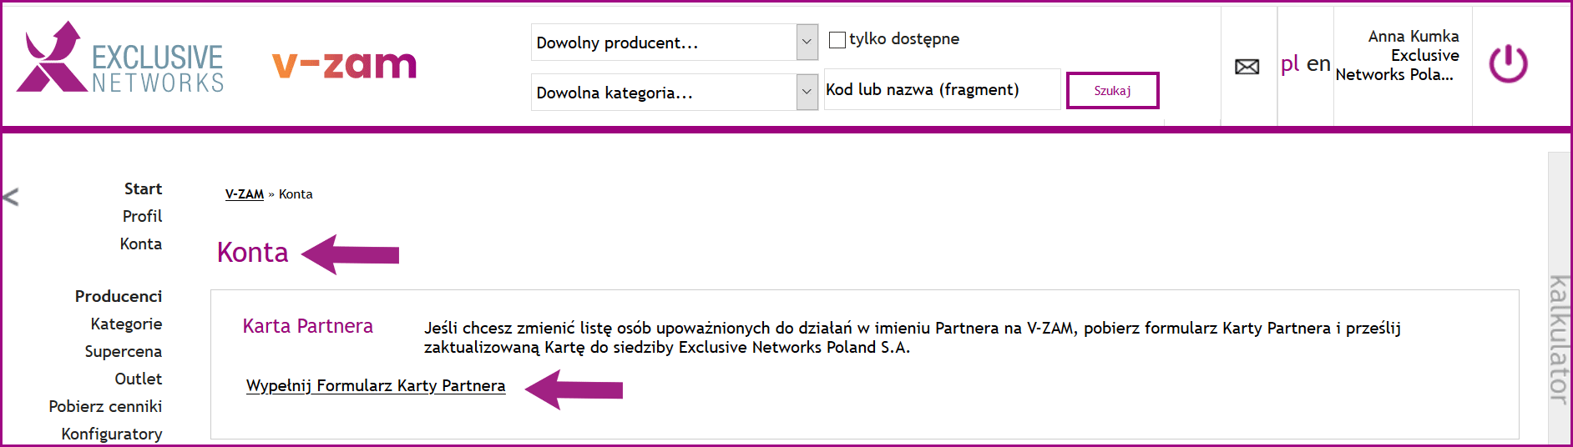Open 'Wypełnij Formularz Karty Partnera' link
1573x447 pixels.
[x=376, y=386]
